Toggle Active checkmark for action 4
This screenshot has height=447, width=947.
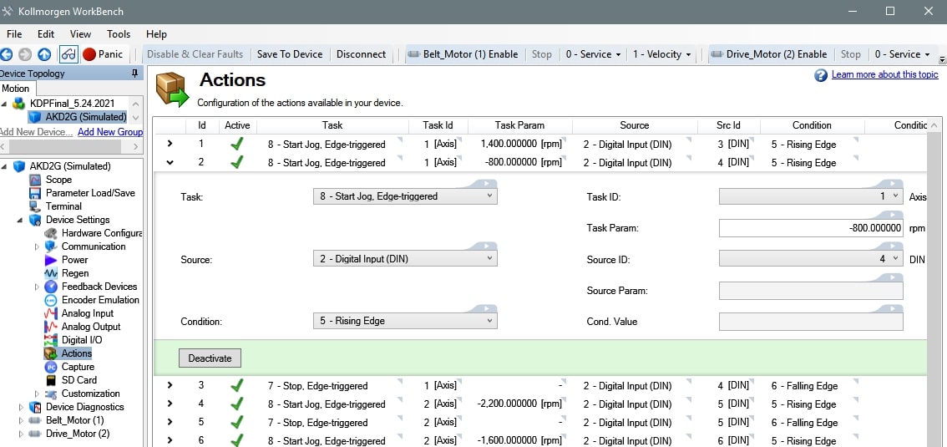pyautogui.click(x=237, y=404)
